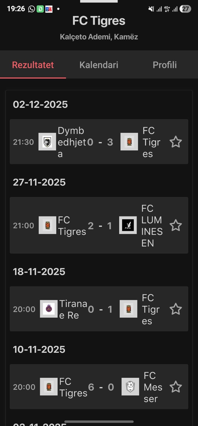Viewport: 198px width, 426px height.
Task: Open the 6 - 0 match score
Action: (101, 387)
